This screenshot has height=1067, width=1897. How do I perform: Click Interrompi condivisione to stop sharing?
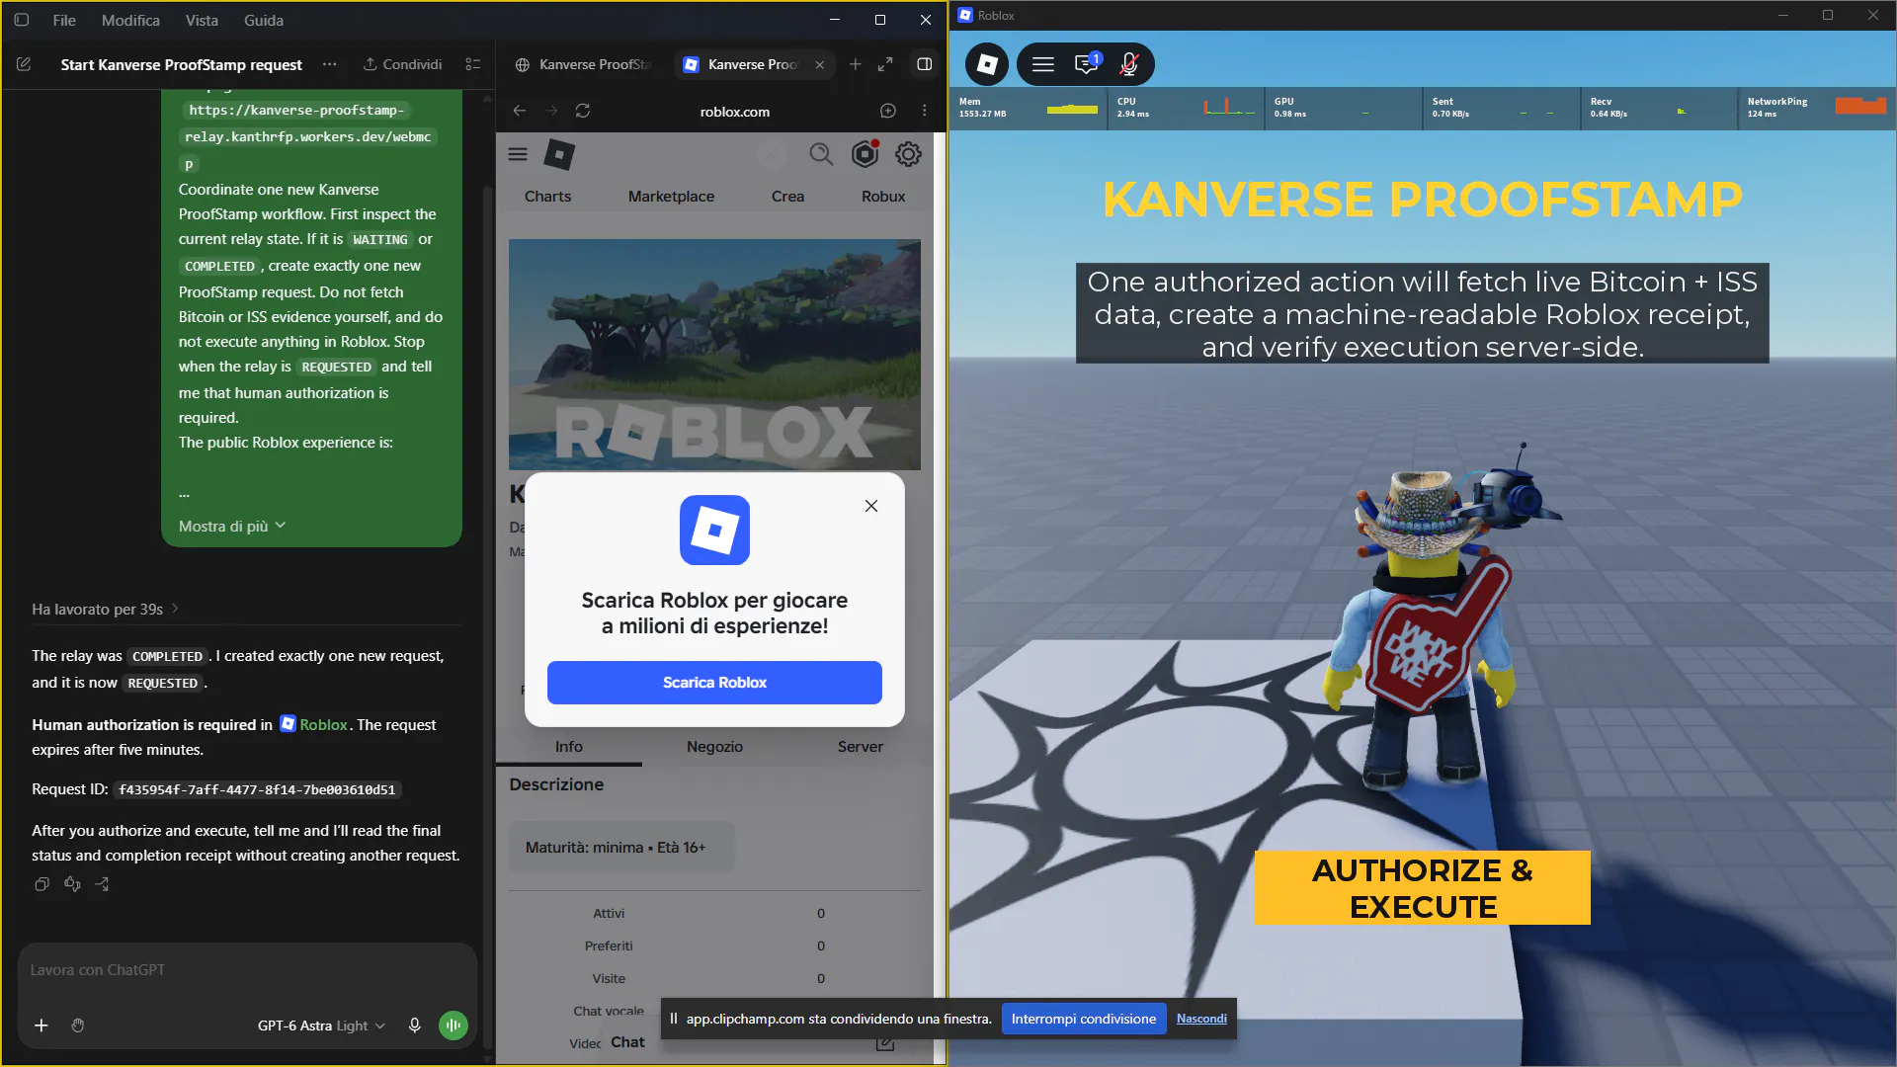click(1083, 1019)
